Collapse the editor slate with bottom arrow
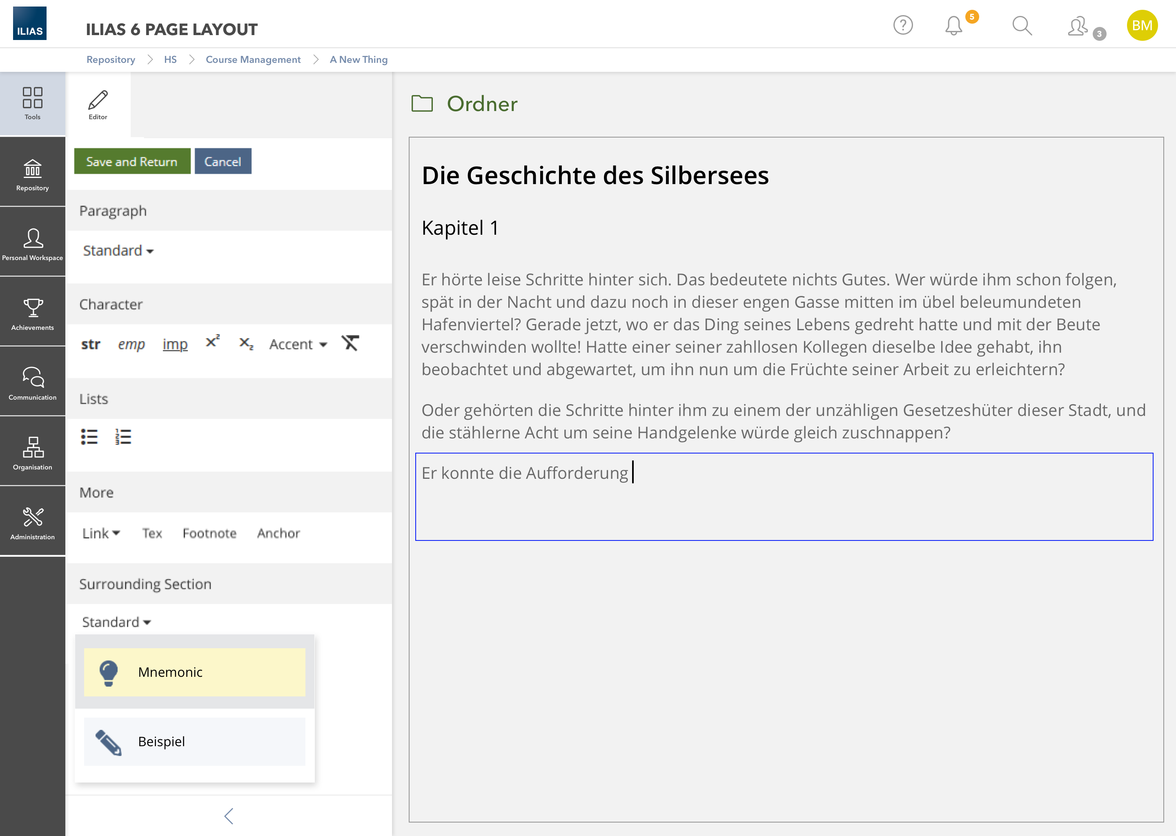This screenshot has width=1176, height=836. (x=229, y=816)
